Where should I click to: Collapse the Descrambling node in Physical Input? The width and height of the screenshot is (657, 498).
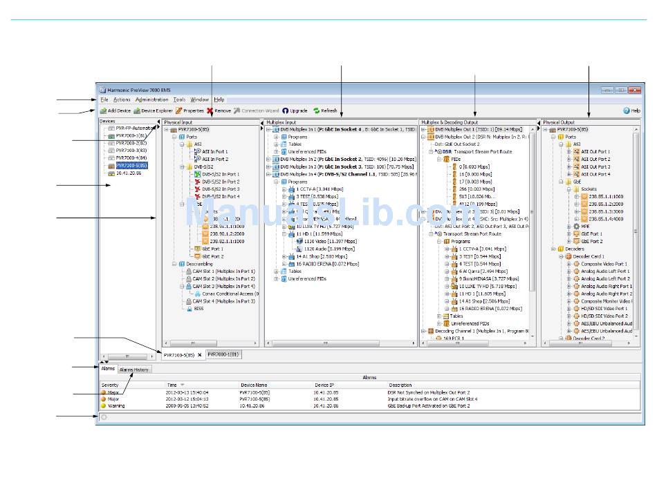(174, 264)
